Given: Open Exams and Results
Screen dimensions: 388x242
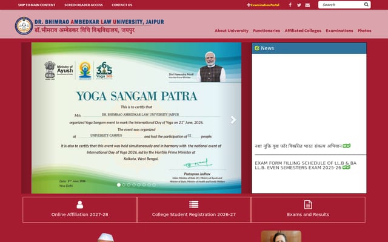Looking at the screenshot, I should point(308,215).
